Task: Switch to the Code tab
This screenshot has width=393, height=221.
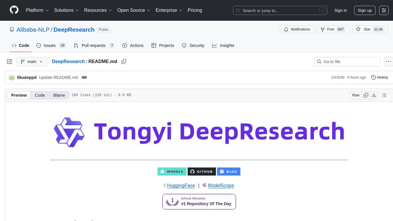Action: pos(21,45)
